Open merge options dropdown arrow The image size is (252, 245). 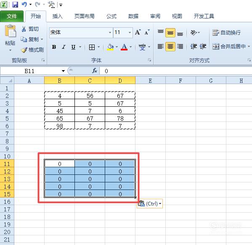[x=249, y=47]
